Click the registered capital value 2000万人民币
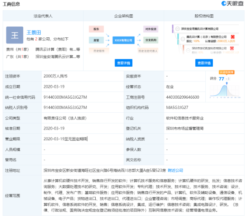248x216 pixels. point(55,76)
